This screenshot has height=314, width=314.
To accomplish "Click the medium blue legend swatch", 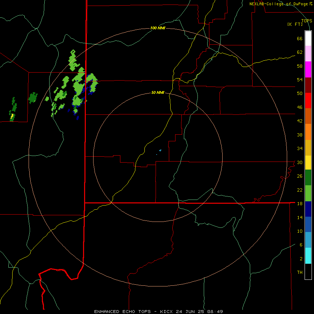I will 308,224.
